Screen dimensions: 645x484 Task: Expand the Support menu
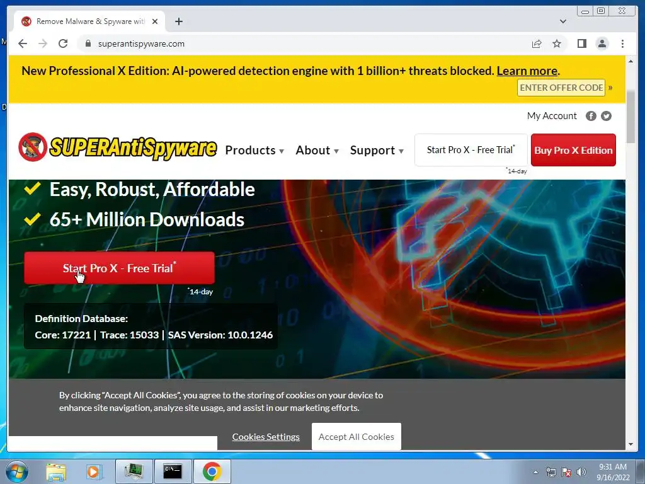point(377,150)
